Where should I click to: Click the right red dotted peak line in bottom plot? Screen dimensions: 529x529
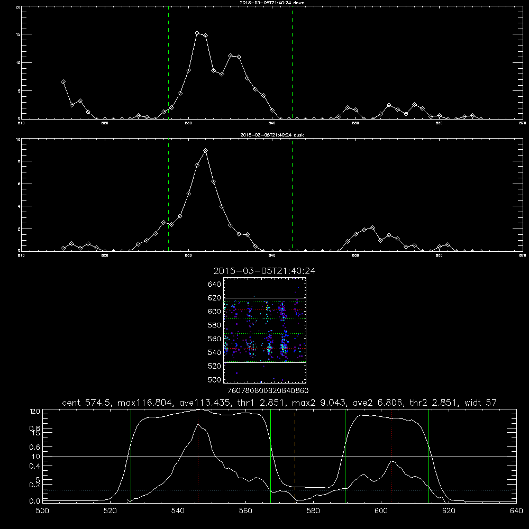(x=391, y=455)
